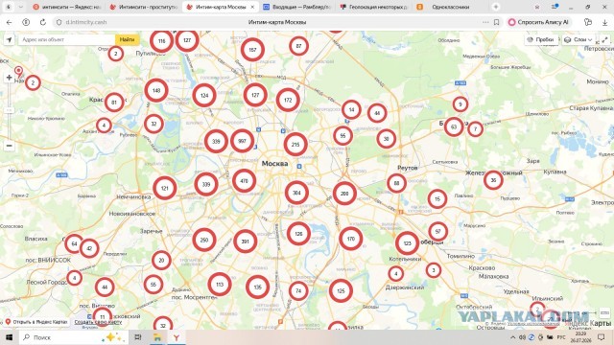Reload the current page
Screen dimensions: 614x345
tap(42, 22)
